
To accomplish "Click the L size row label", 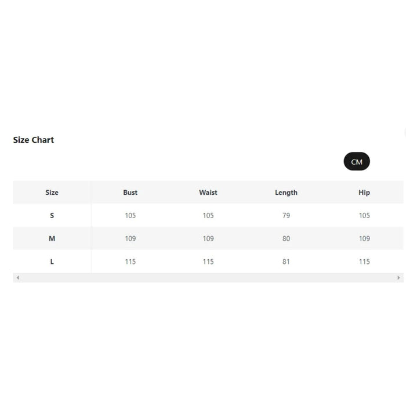I will [x=52, y=262].
